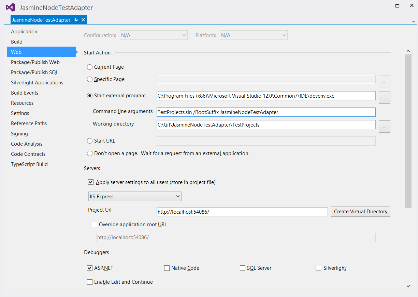Image resolution: width=418 pixels, height=297 pixels.
Task: Check Override application root URL
Action: (95, 225)
